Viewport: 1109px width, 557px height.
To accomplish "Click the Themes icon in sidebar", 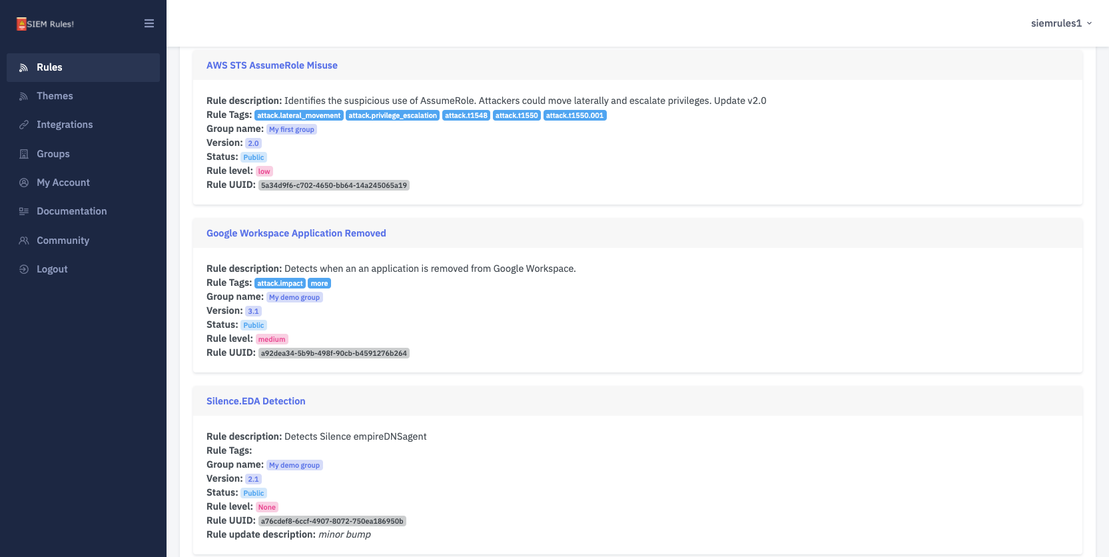I will tap(23, 96).
